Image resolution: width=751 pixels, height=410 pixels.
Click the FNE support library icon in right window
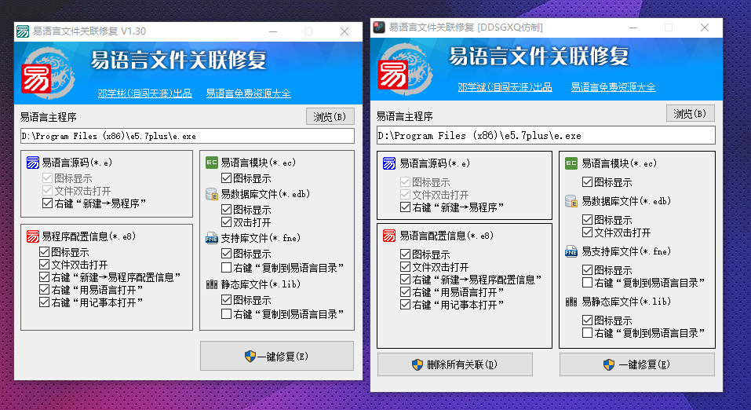pos(571,251)
